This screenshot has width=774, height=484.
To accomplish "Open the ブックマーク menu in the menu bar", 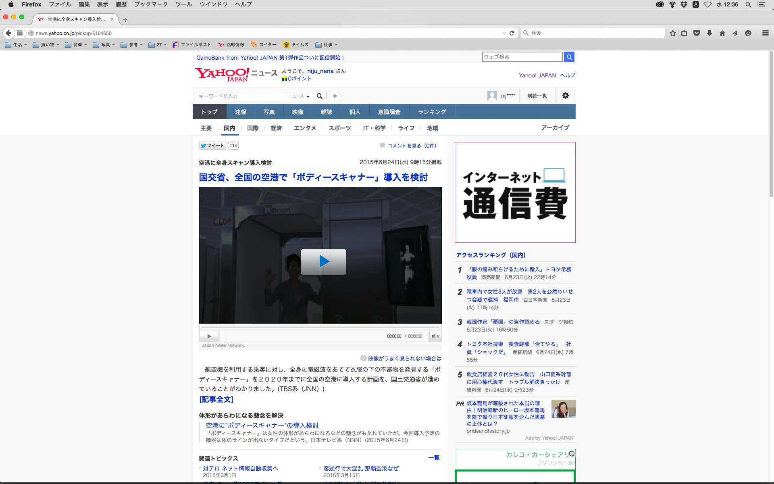I will tap(151, 4).
